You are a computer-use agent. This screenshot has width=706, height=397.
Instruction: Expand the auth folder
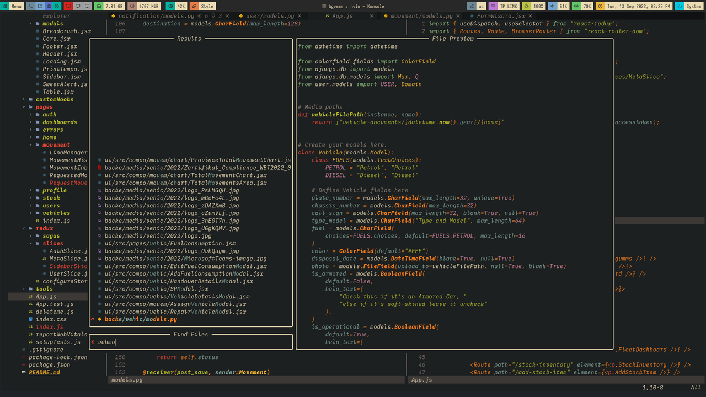coord(50,115)
